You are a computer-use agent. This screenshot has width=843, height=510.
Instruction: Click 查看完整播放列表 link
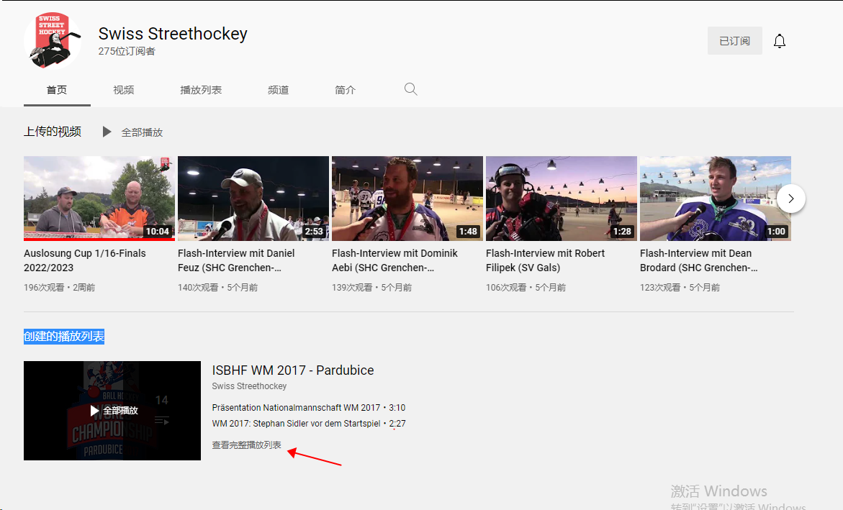[x=247, y=445]
